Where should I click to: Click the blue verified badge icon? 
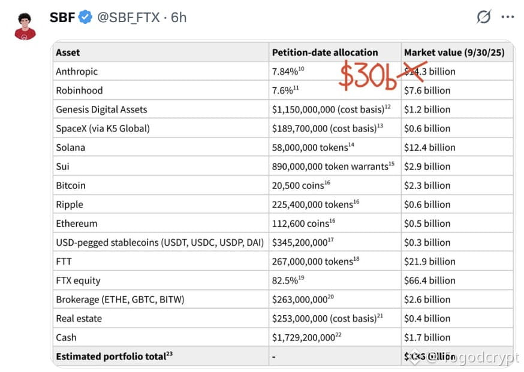coord(85,17)
